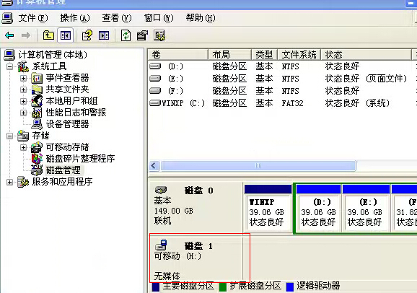Select the (E:) 39.06 GB partition block
The height and width of the screenshot is (293, 417).
click(366, 208)
